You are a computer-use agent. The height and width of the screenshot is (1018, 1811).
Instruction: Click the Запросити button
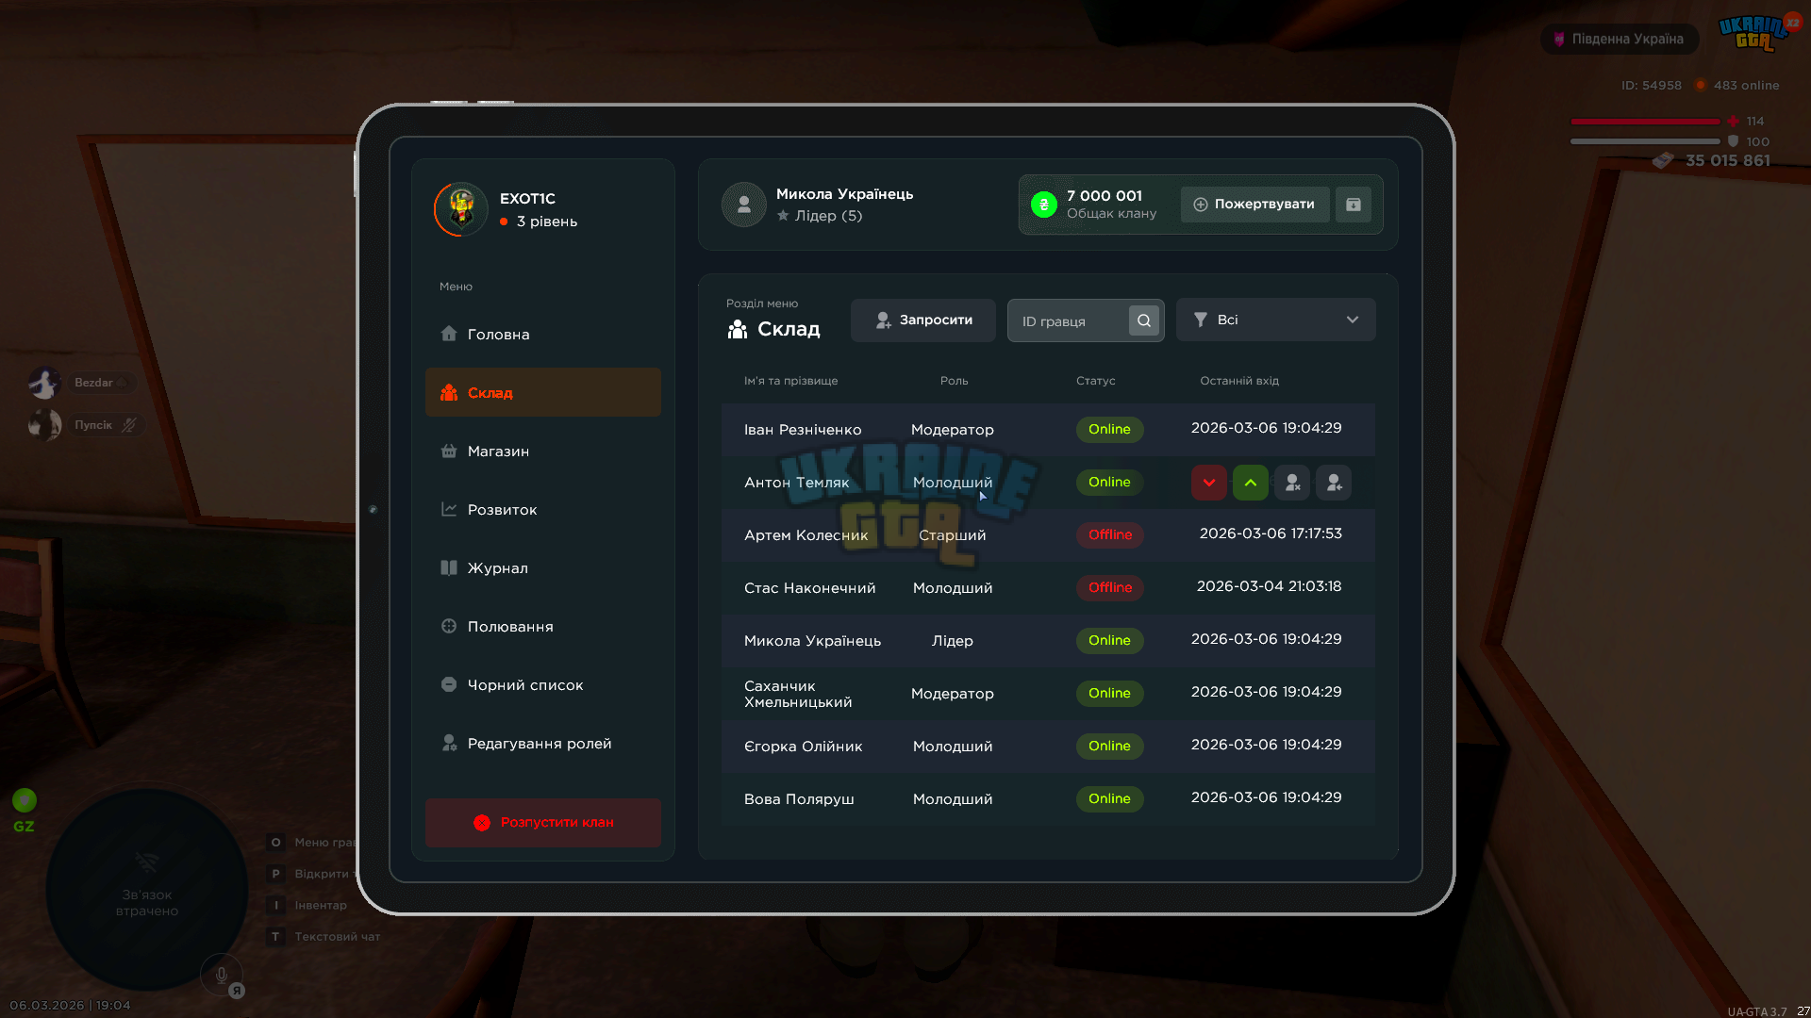click(x=922, y=320)
